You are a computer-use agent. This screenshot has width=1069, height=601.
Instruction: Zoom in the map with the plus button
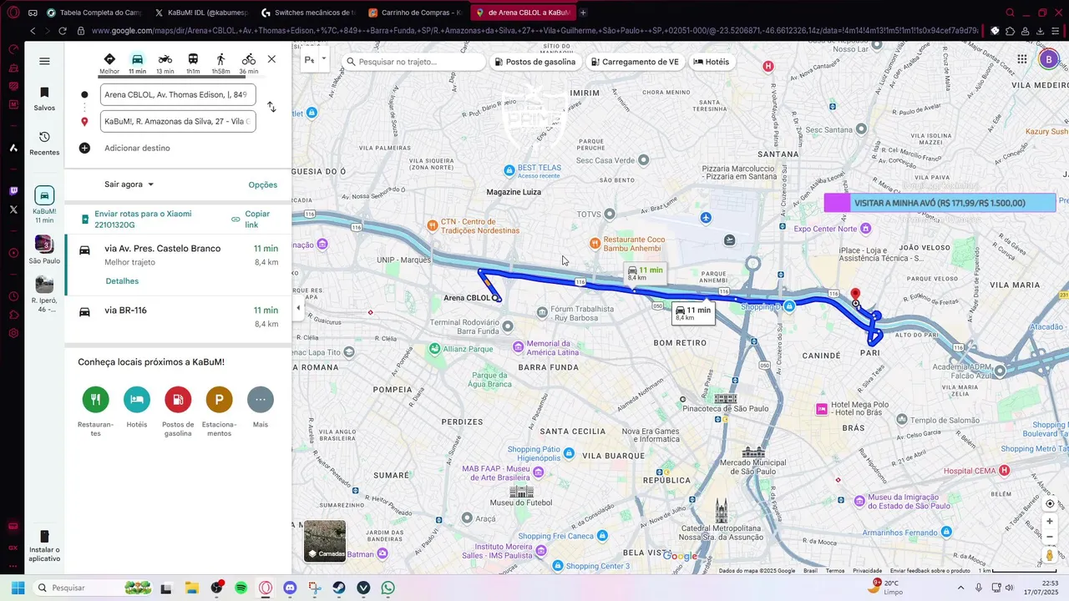point(1050,522)
